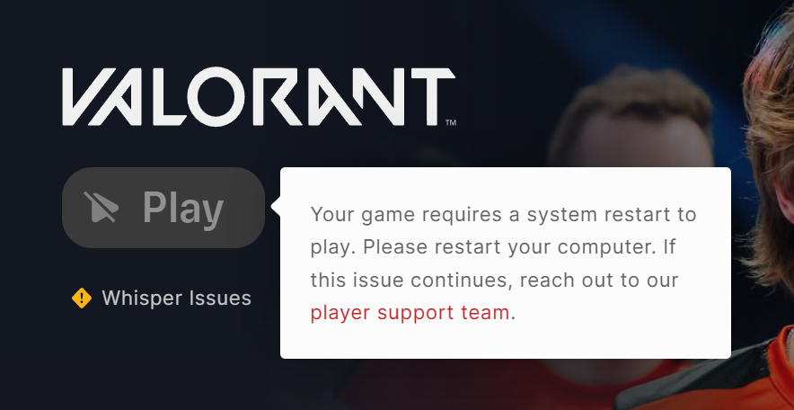Click the VALORANT logo
This screenshot has height=410, width=794.
(x=259, y=96)
